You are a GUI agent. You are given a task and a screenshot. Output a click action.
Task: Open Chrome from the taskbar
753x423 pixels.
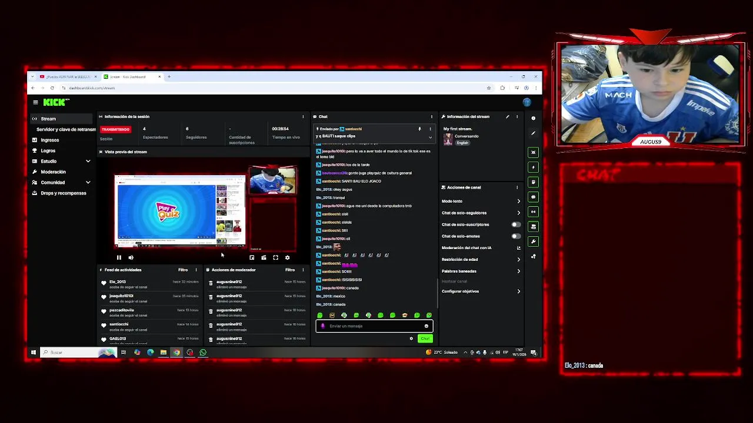coord(176,352)
